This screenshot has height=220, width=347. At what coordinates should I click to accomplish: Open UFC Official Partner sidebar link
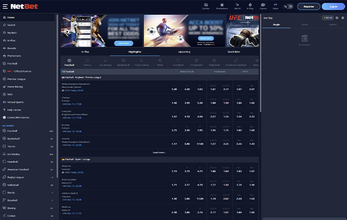[28, 71]
